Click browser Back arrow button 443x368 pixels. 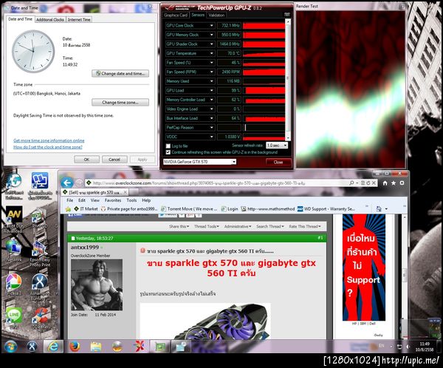tap(67, 183)
